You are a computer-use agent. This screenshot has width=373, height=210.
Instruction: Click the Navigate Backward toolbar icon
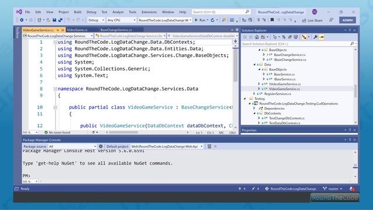point(22,20)
